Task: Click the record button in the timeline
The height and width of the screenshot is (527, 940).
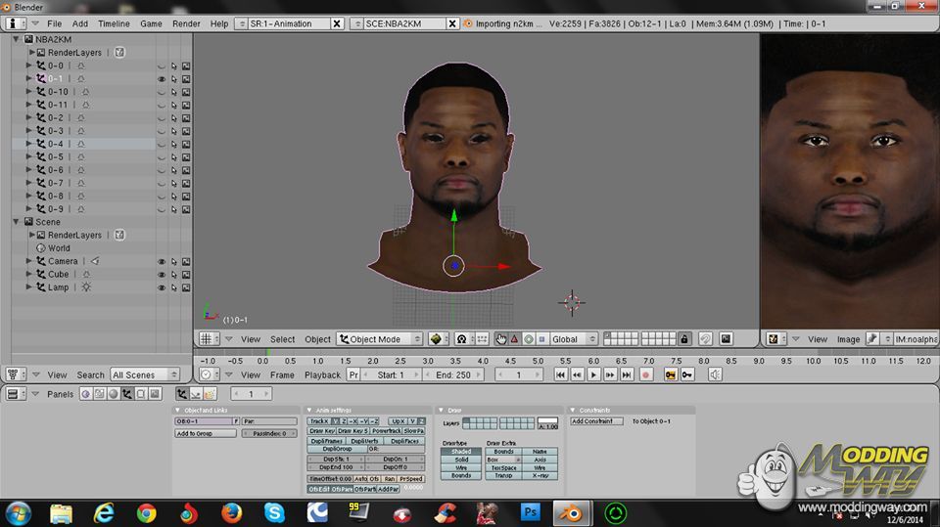Action: point(645,374)
